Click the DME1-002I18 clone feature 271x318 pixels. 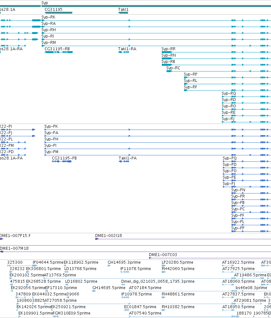pyautogui.click(x=183, y=239)
